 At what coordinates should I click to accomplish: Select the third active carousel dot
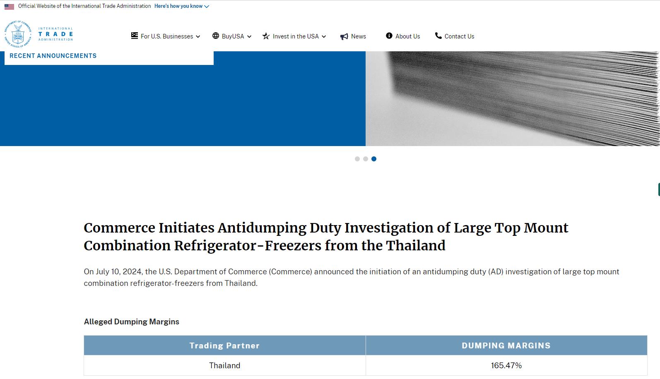pos(374,159)
